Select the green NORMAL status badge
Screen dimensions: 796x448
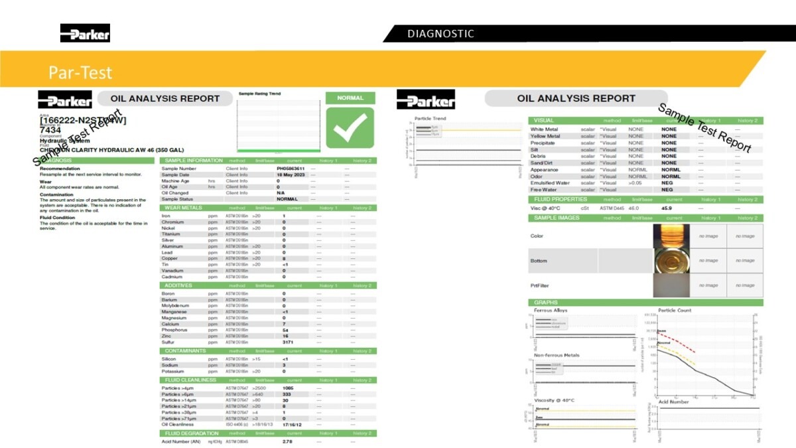(x=350, y=98)
